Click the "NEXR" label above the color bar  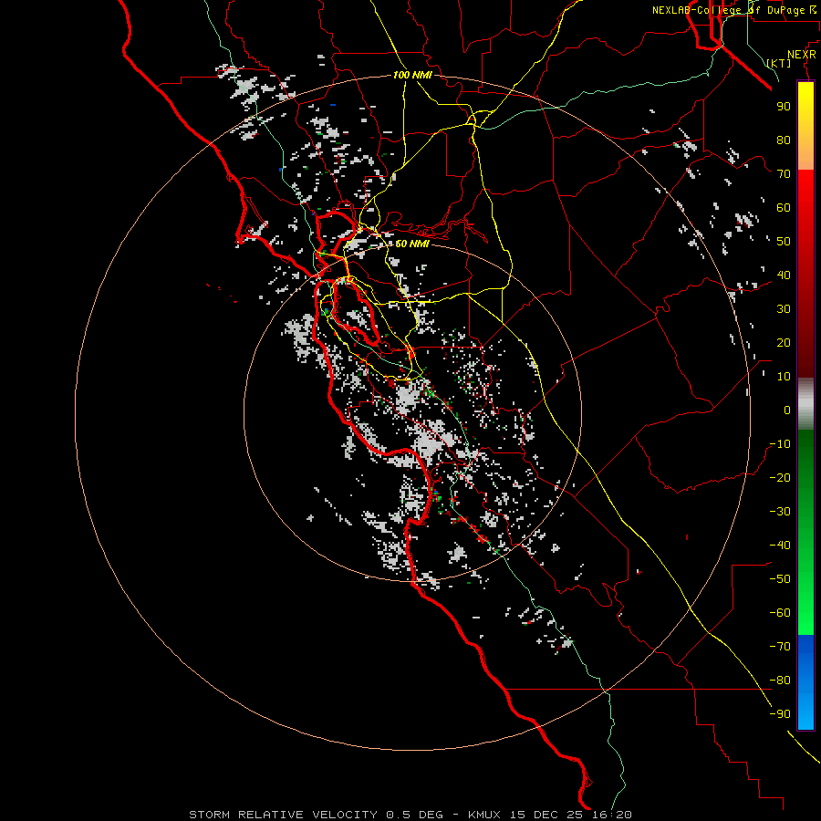(802, 55)
